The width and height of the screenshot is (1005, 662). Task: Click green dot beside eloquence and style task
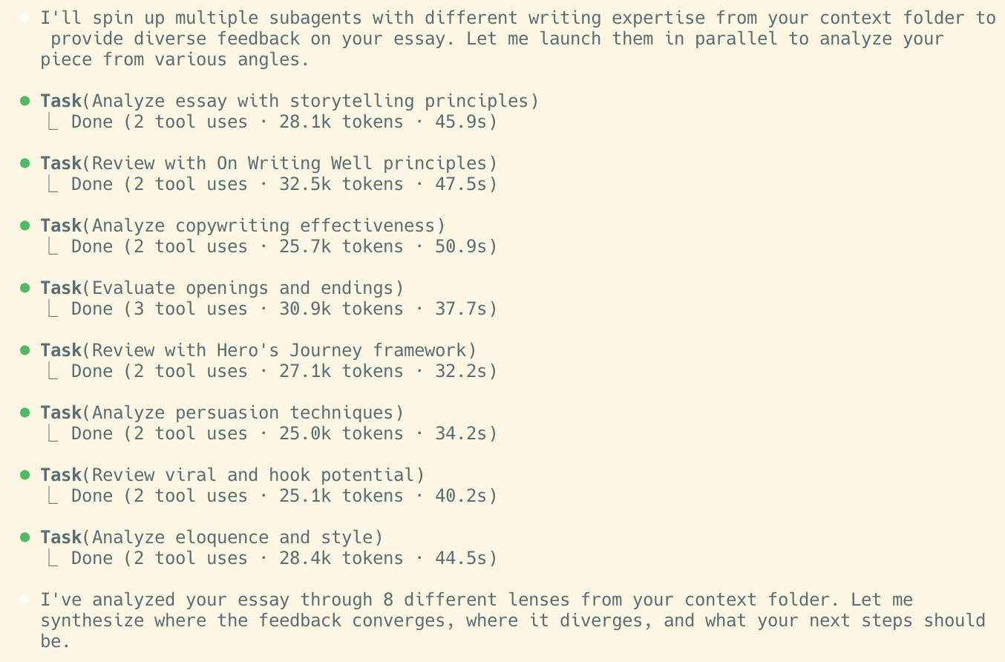(x=25, y=537)
